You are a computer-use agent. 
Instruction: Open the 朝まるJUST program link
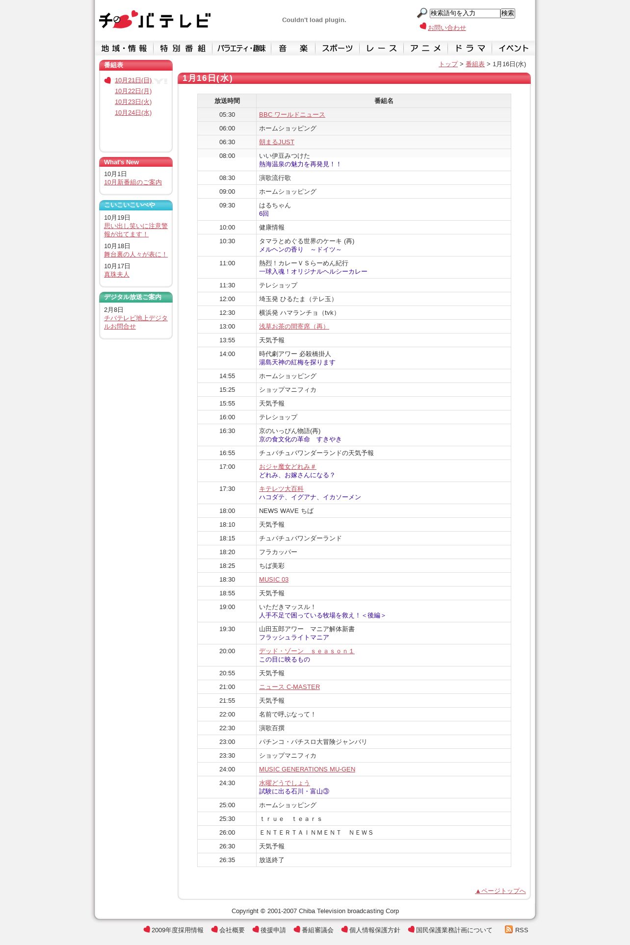(x=277, y=142)
